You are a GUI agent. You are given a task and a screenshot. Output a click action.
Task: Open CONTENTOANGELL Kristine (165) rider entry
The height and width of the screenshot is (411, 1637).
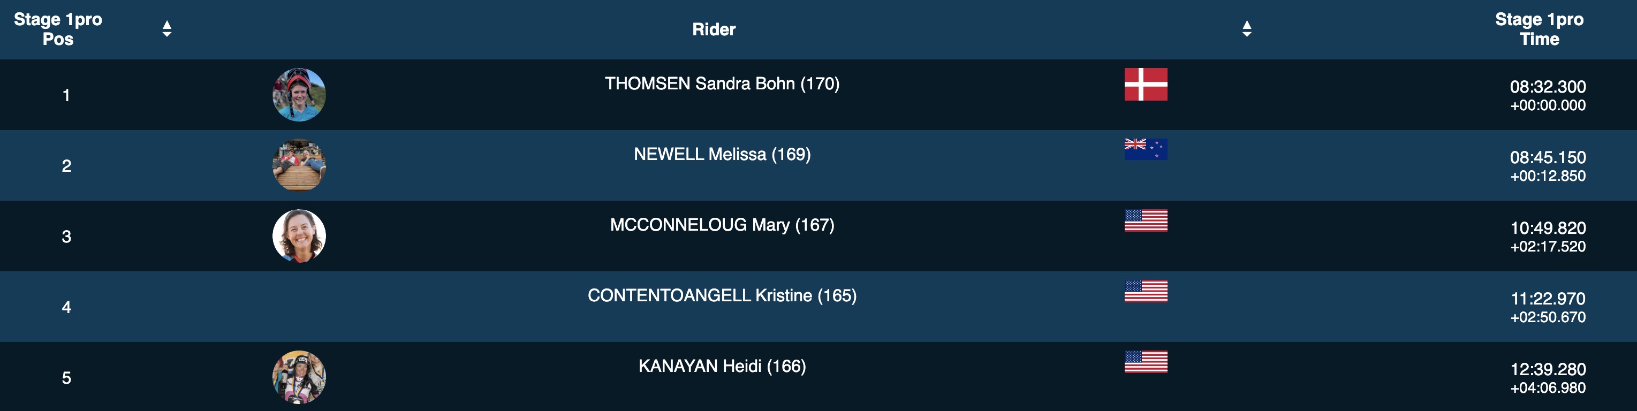tap(721, 295)
